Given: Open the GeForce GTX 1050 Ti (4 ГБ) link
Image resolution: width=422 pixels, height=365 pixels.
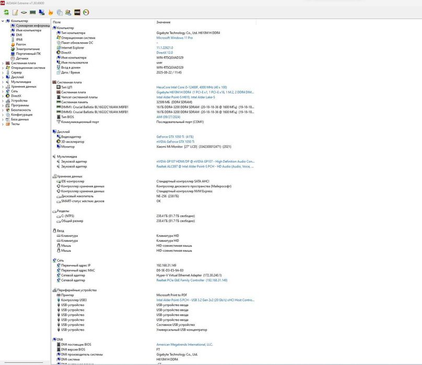Looking at the screenshot, I should pyautogui.click(x=175, y=137).
